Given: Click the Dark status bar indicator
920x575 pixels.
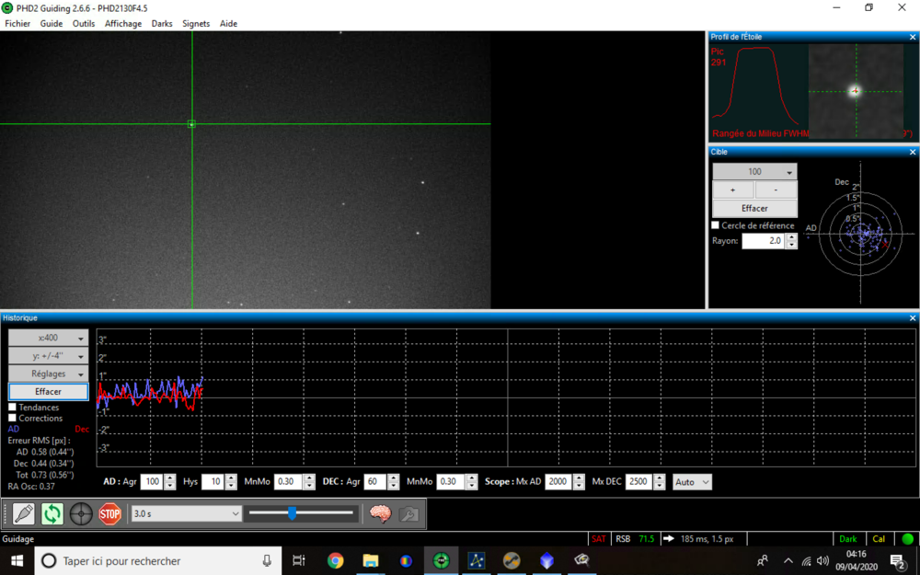Looking at the screenshot, I should tap(848, 538).
